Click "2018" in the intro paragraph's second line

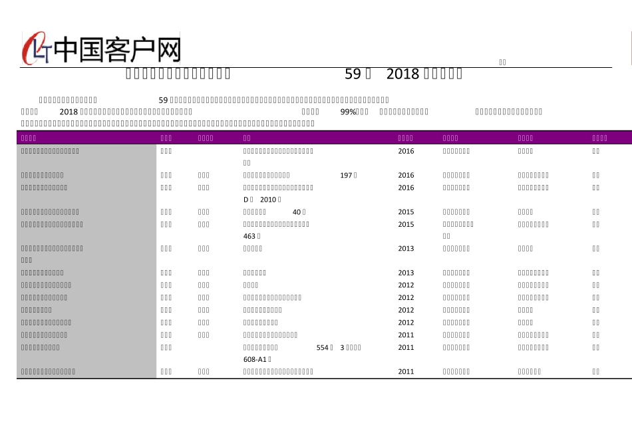pos(69,112)
